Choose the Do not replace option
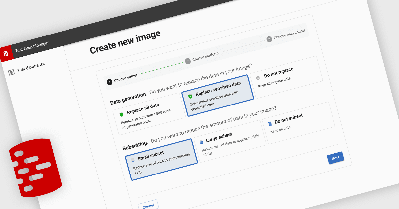This screenshot has width=399, height=209. coord(286,77)
